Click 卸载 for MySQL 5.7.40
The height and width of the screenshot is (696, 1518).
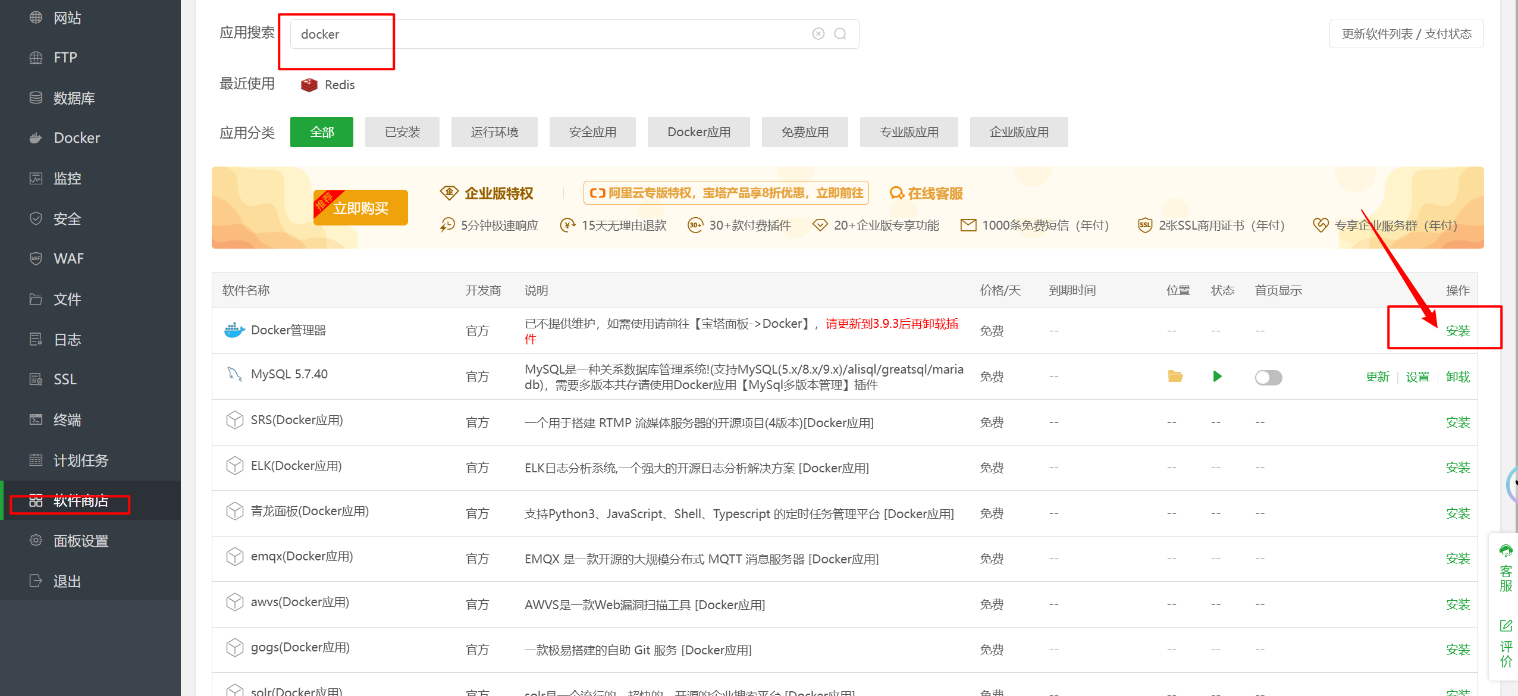pos(1457,377)
